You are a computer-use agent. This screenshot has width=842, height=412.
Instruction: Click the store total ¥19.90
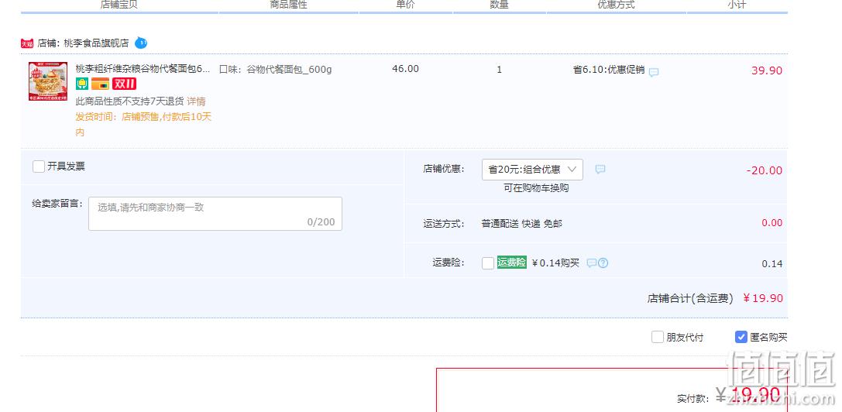point(763,298)
